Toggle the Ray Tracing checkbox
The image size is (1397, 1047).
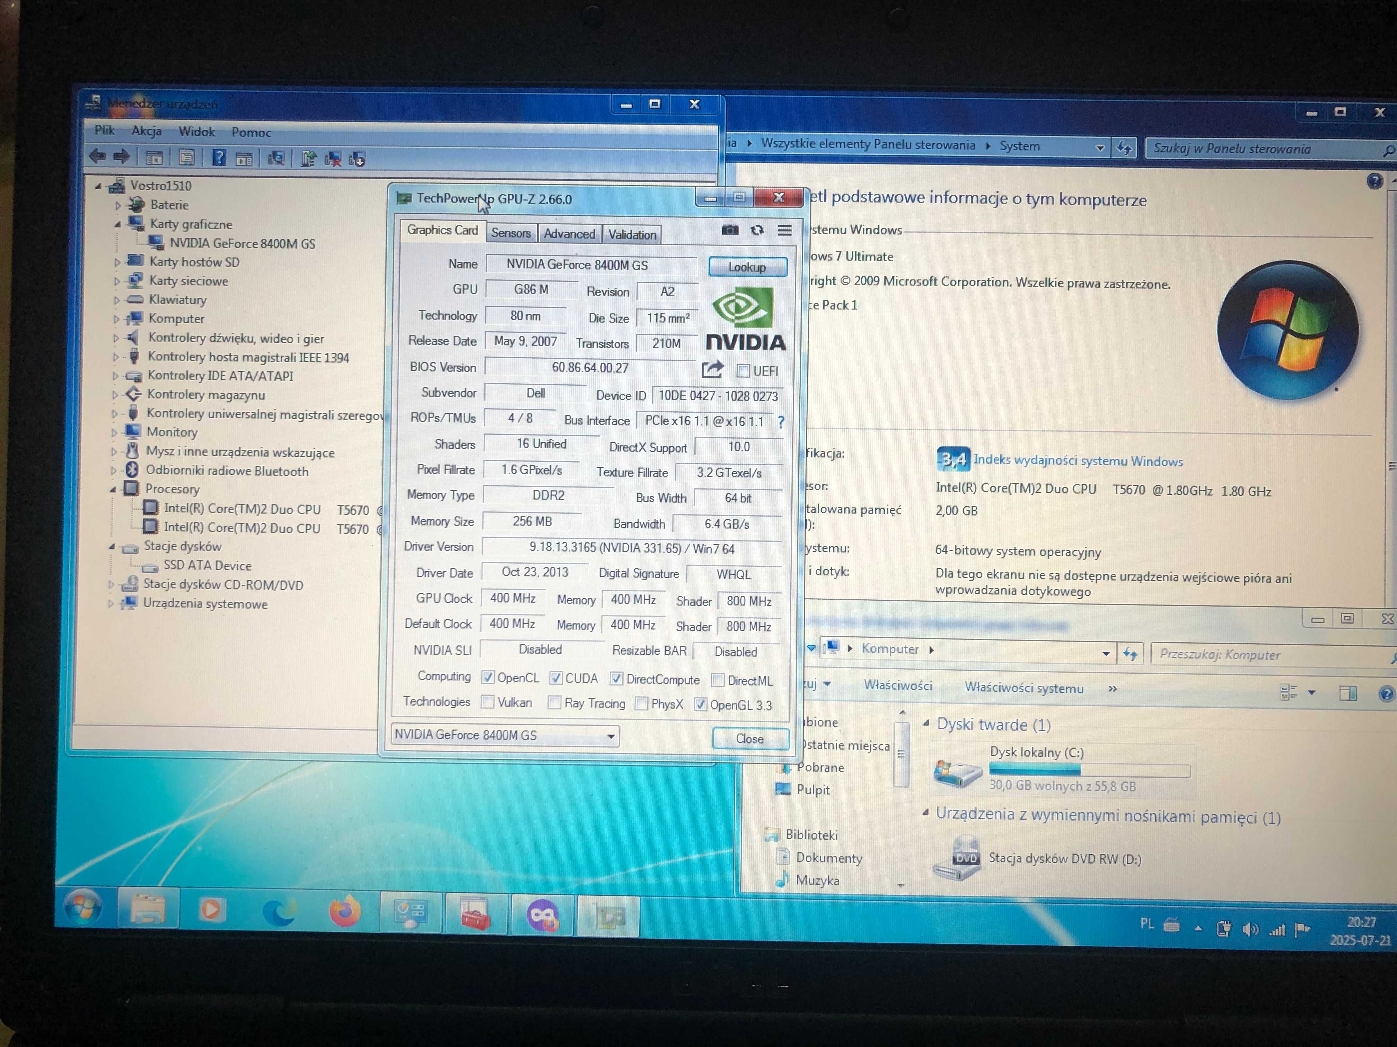(554, 703)
